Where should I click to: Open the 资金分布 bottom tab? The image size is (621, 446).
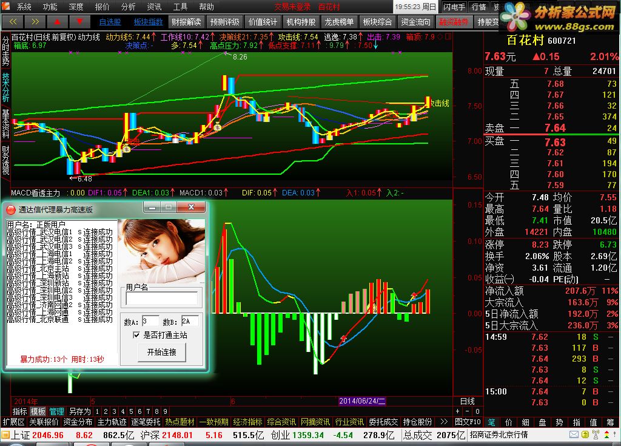pos(78,422)
